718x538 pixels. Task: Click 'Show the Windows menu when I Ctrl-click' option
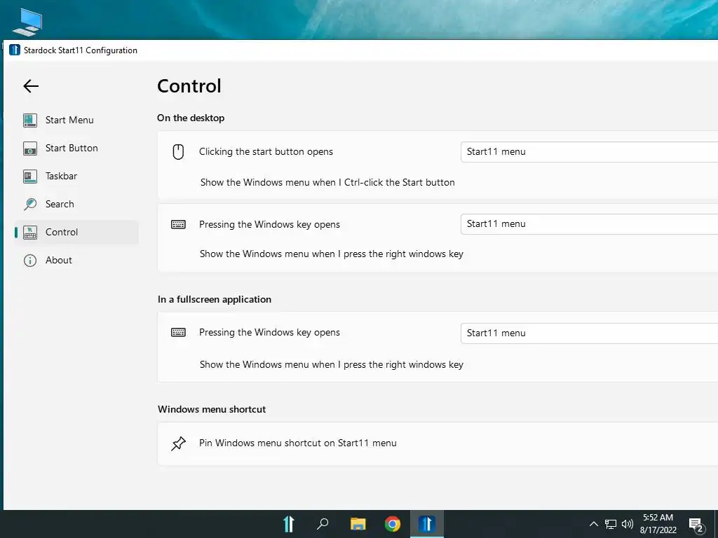(327, 183)
